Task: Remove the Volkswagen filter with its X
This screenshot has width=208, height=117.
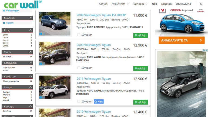Action: [4, 11]
